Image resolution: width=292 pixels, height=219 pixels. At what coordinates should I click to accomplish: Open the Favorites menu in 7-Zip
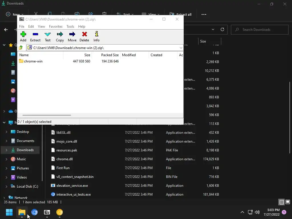click(x=56, y=27)
